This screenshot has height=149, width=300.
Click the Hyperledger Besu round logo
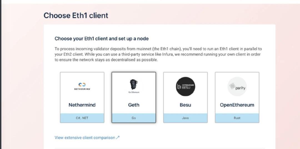click(185, 86)
